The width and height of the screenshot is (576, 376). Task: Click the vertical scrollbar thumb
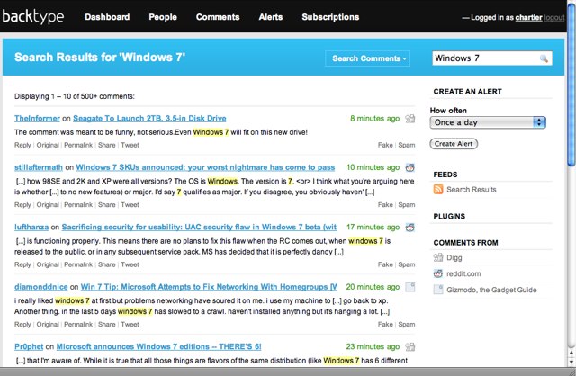click(x=571, y=83)
